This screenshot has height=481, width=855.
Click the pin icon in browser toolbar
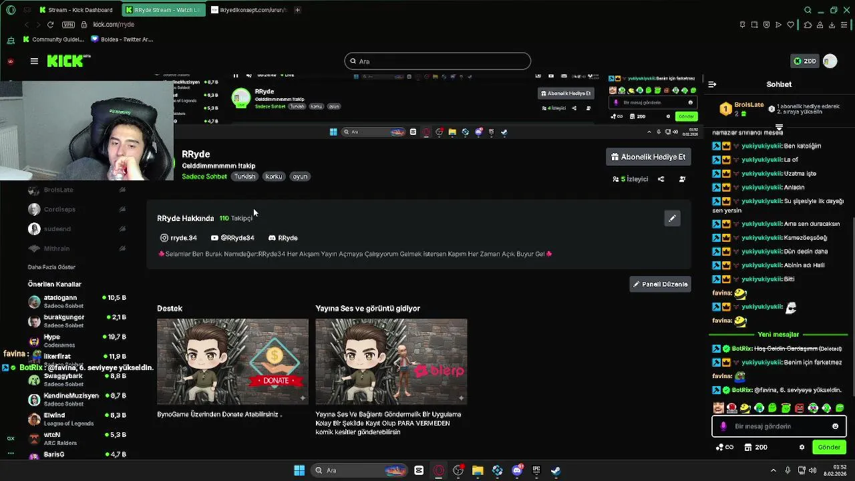point(742,25)
